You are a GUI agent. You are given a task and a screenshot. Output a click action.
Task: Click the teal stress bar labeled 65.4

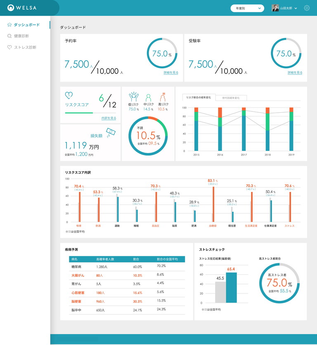point(232,288)
